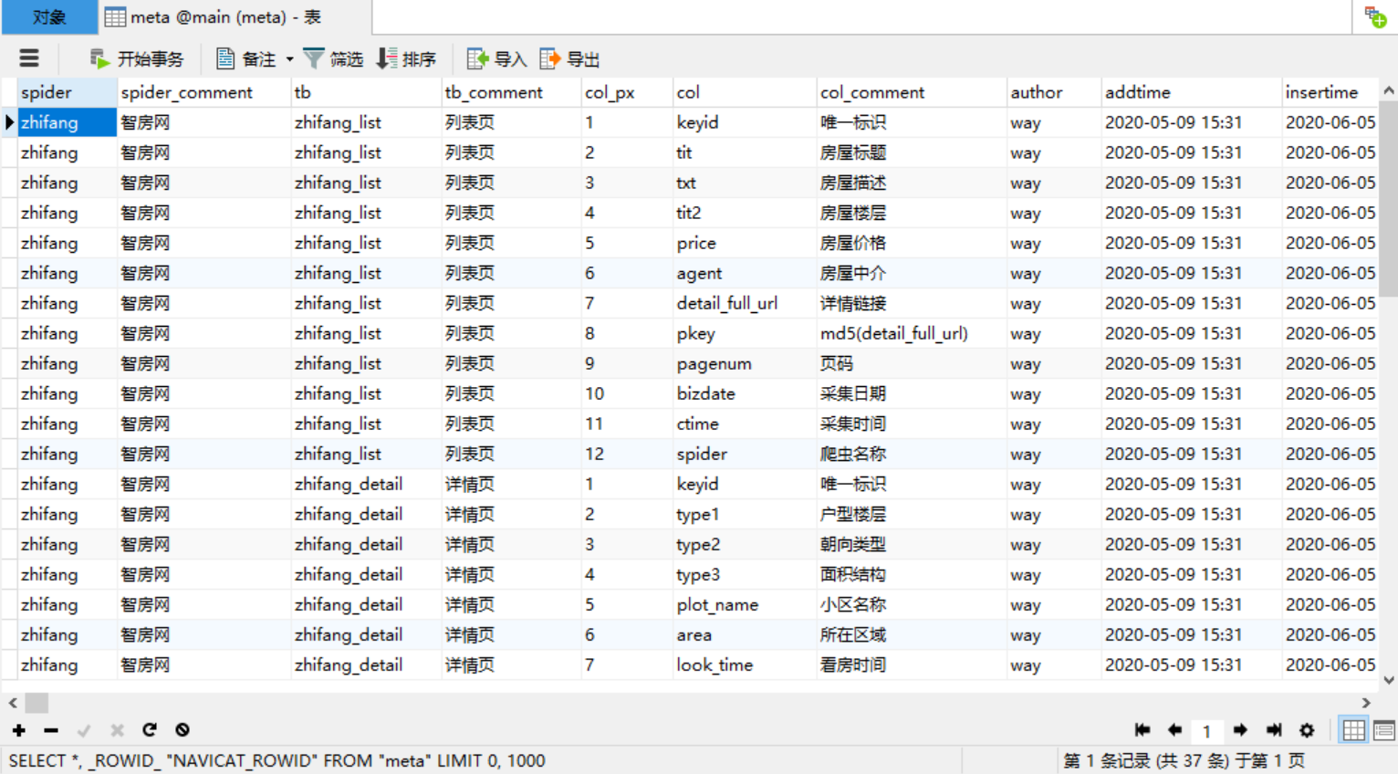Viewport: 1398px width, 774px height.
Task: Select the 'agent' col cell
Action: coord(745,273)
